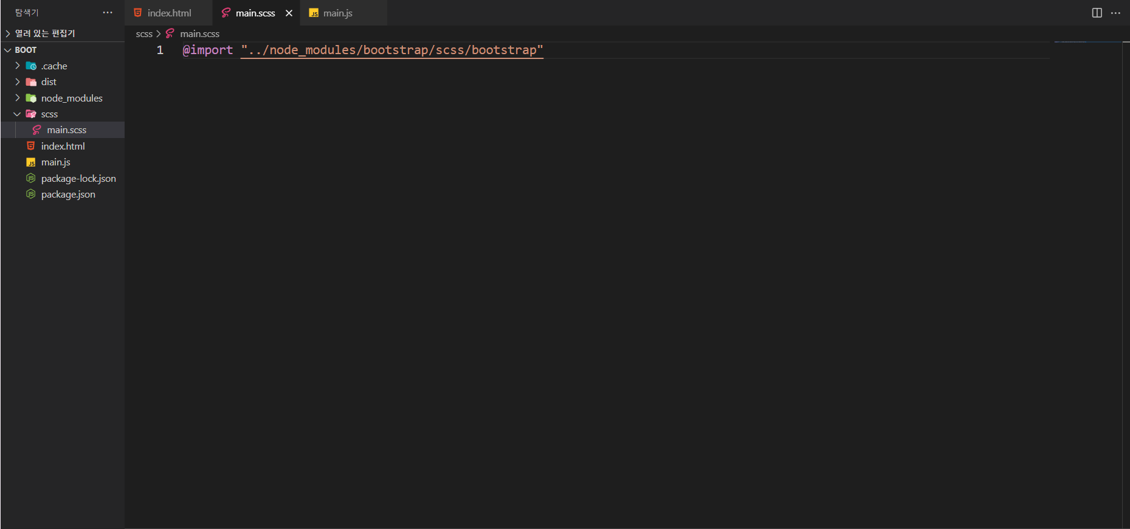Screen dimensions: 1130x529
Task: Collapse the scss folder chevron
Action: [x=18, y=114]
